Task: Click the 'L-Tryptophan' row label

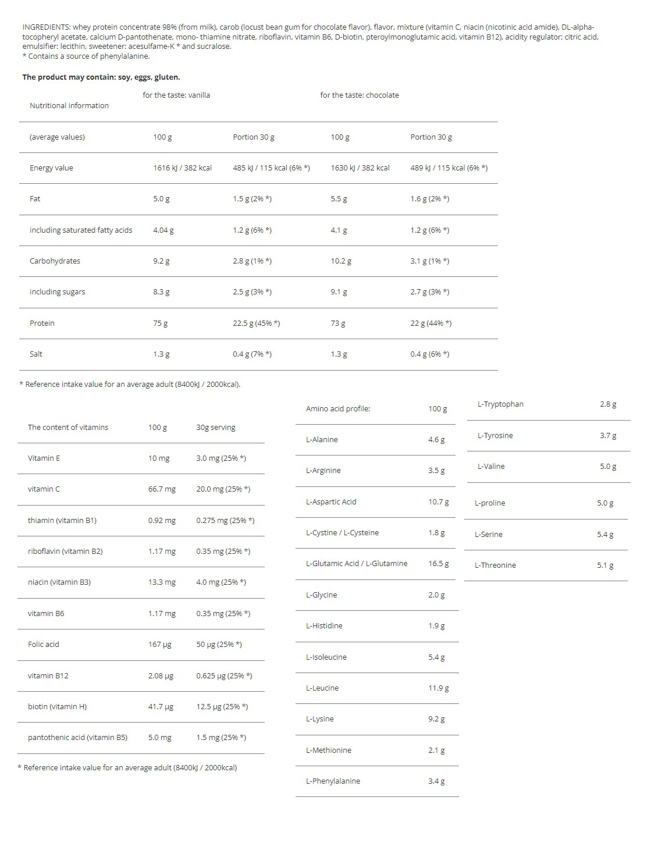Action: pos(500,404)
